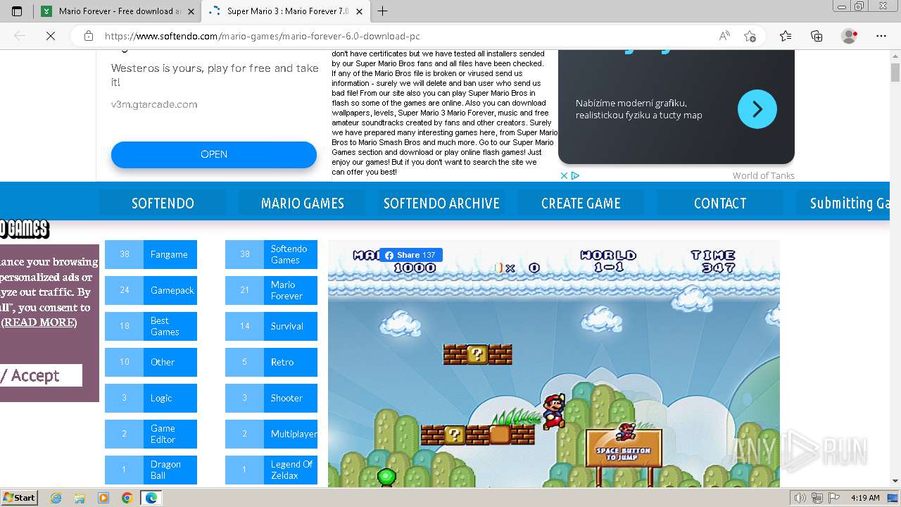The height and width of the screenshot is (507, 901).
Task: Open the Favorites list icon
Action: coord(786,36)
